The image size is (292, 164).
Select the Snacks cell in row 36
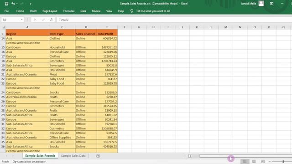[62, 147]
